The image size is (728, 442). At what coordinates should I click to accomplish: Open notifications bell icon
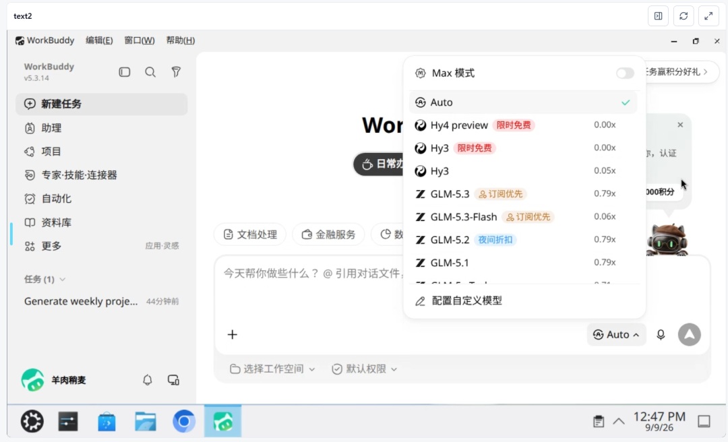tap(147, 380)
